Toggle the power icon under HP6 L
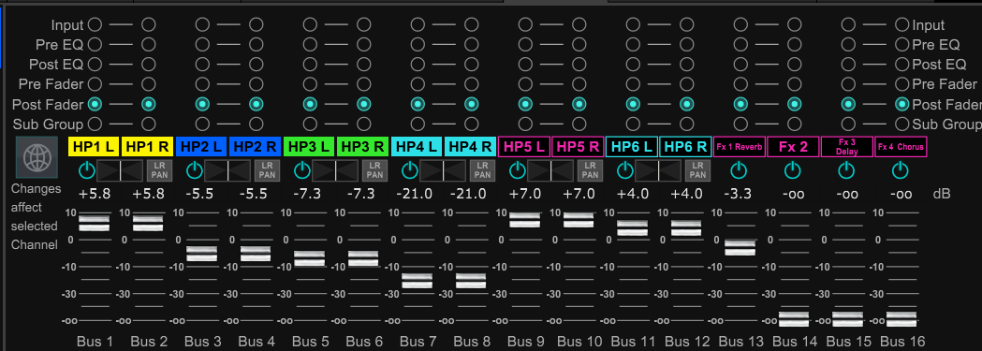Image resolution: width=982 pixels, height=351 pixels. 625,169
